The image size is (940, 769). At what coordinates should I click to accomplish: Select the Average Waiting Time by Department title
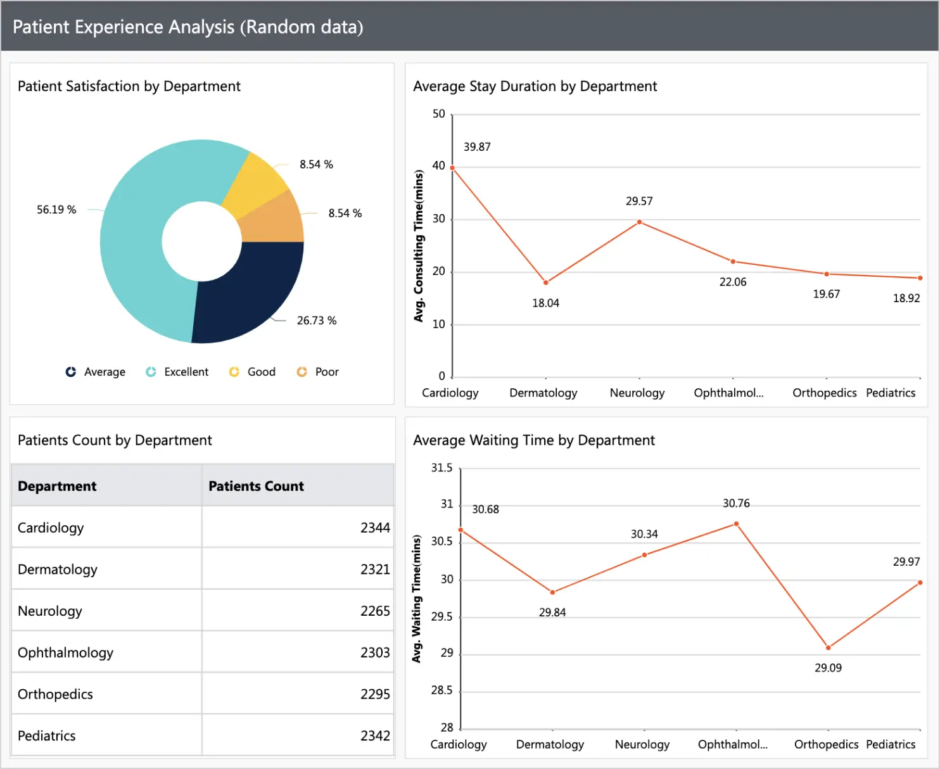point(534,440)
